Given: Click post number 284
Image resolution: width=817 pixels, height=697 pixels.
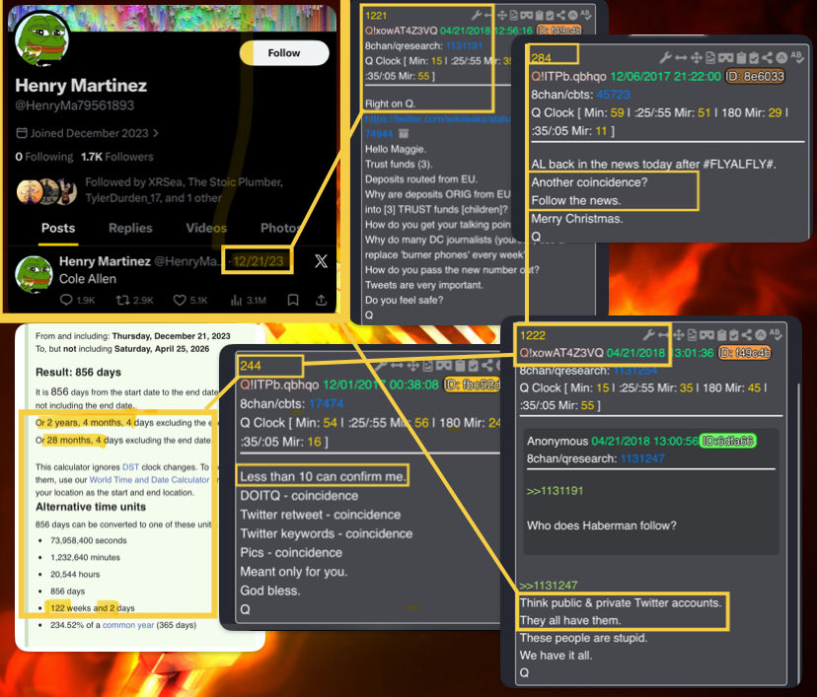Looking at the screenshot, I should pyautogui.click(x=542, y=58).
